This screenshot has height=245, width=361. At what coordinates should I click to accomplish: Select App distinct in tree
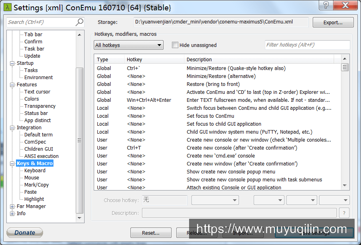(37, 121)
